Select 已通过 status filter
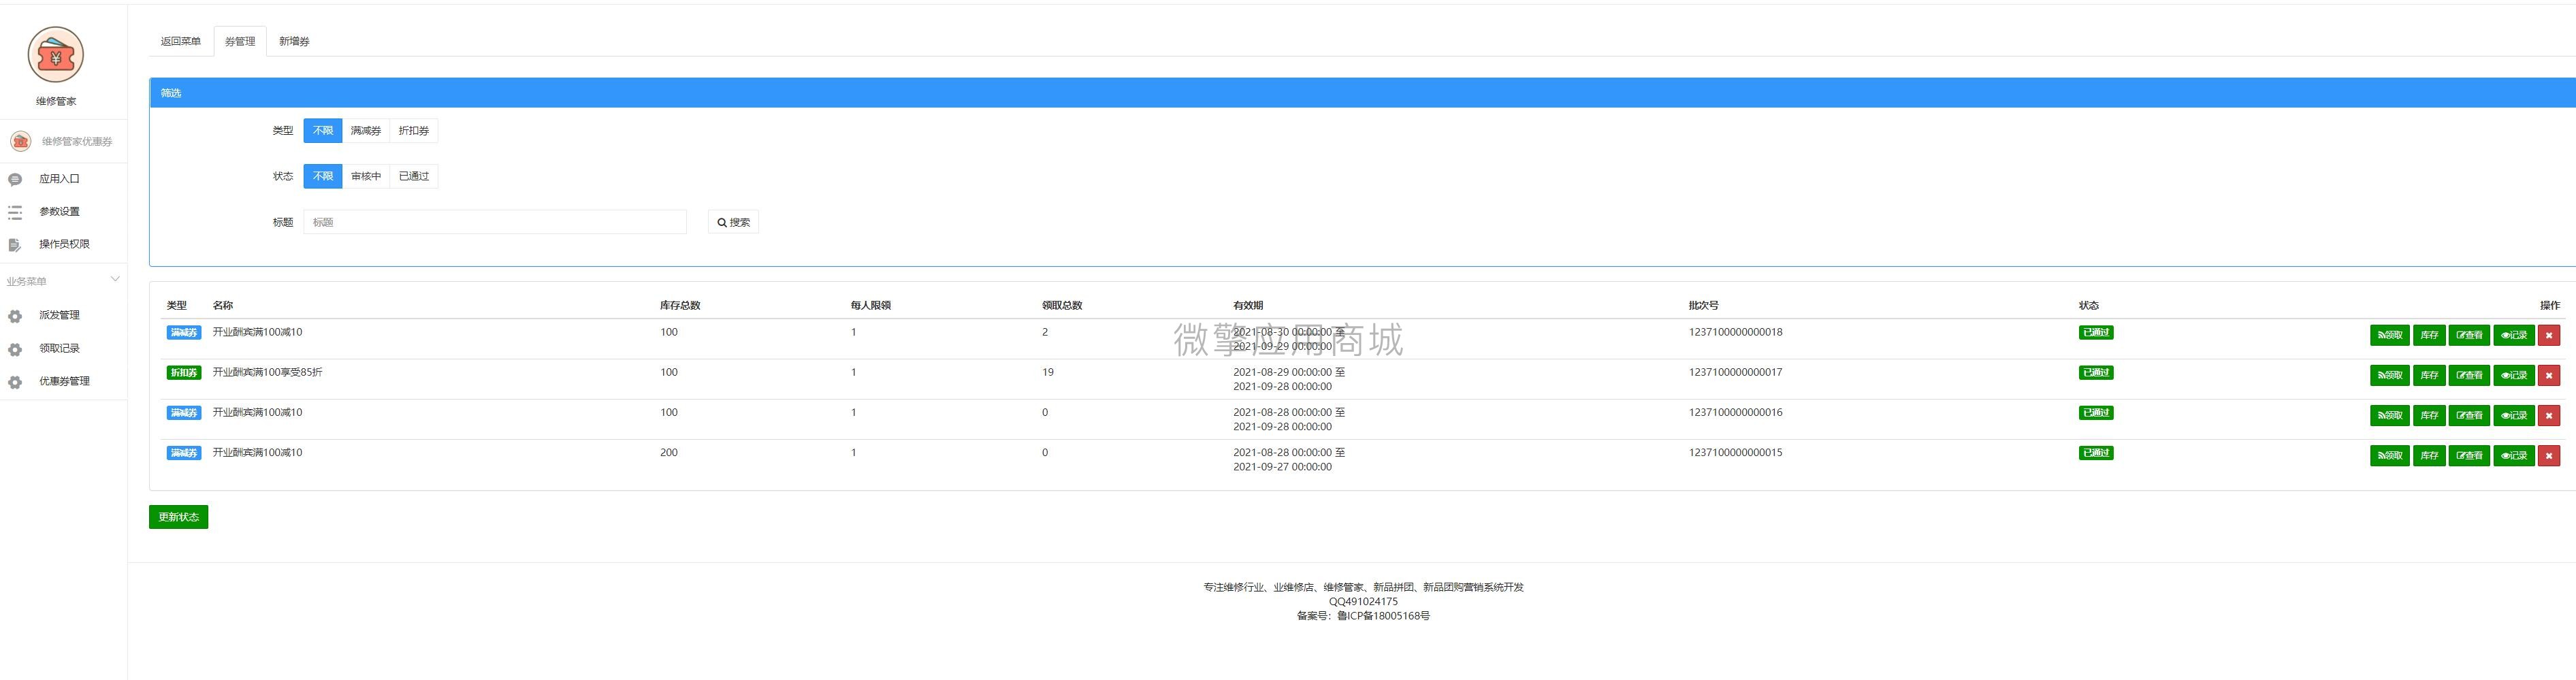2576x680 pixels. coord(414,177)
